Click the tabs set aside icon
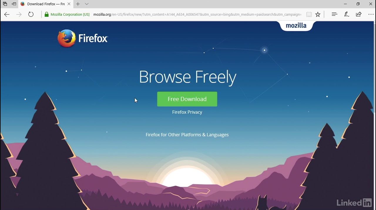Image resolution: width=376 pixels, height=210 pixels. 5,4
